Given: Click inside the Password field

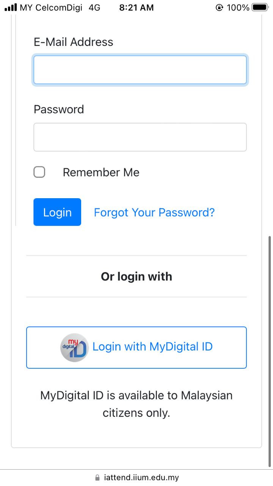Looking at the screenshot, I should click(x=140, y=137).
